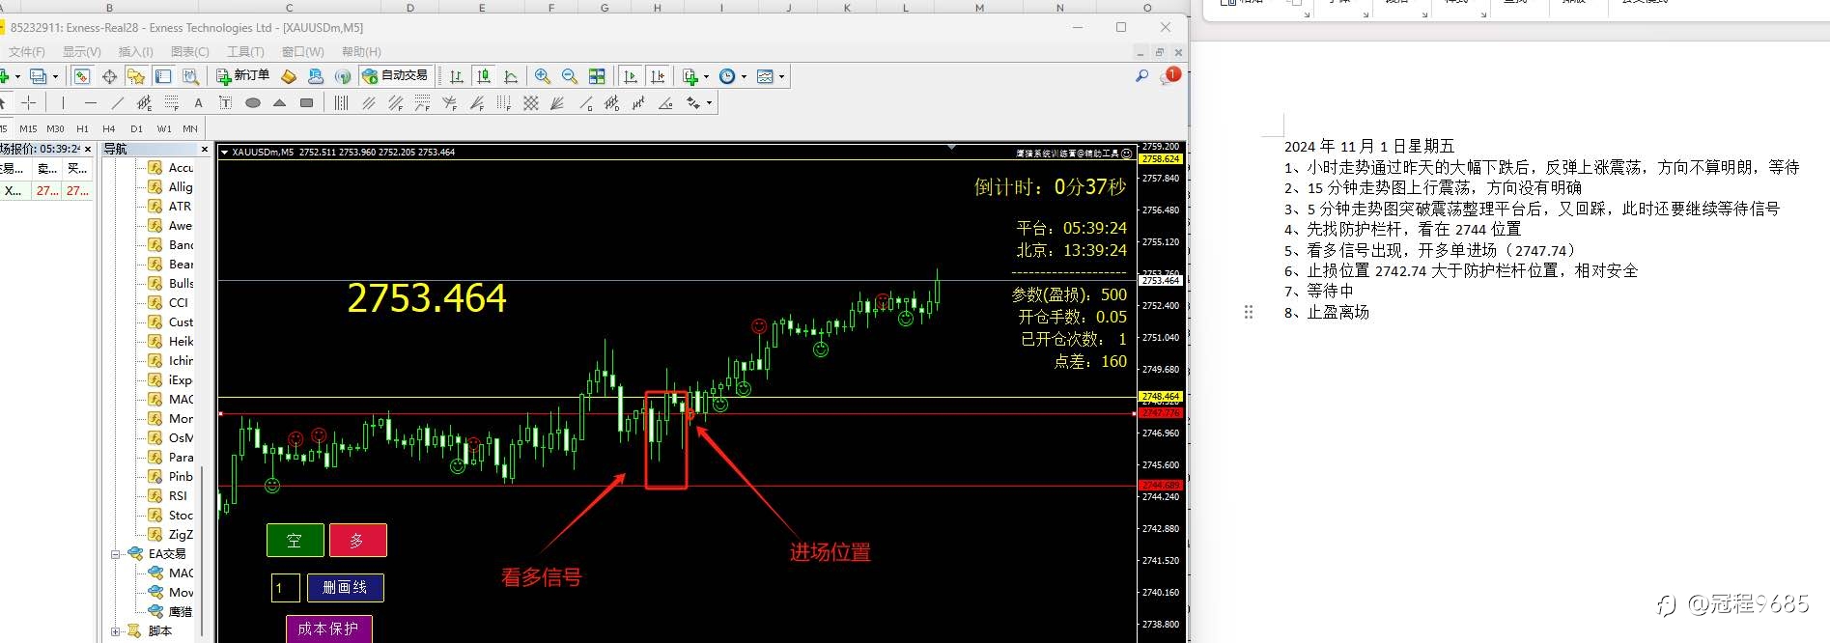Click the 删画线 button on chart
The height and width of the screenshot is (643, 1830).
click(x=345, y=587)
